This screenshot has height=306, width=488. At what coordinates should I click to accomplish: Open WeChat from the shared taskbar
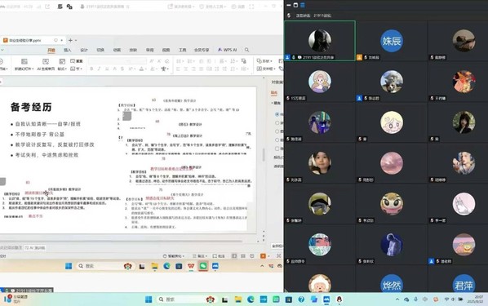click(203, 266)
